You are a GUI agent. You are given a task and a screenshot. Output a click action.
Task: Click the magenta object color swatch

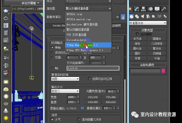point(163,71)
